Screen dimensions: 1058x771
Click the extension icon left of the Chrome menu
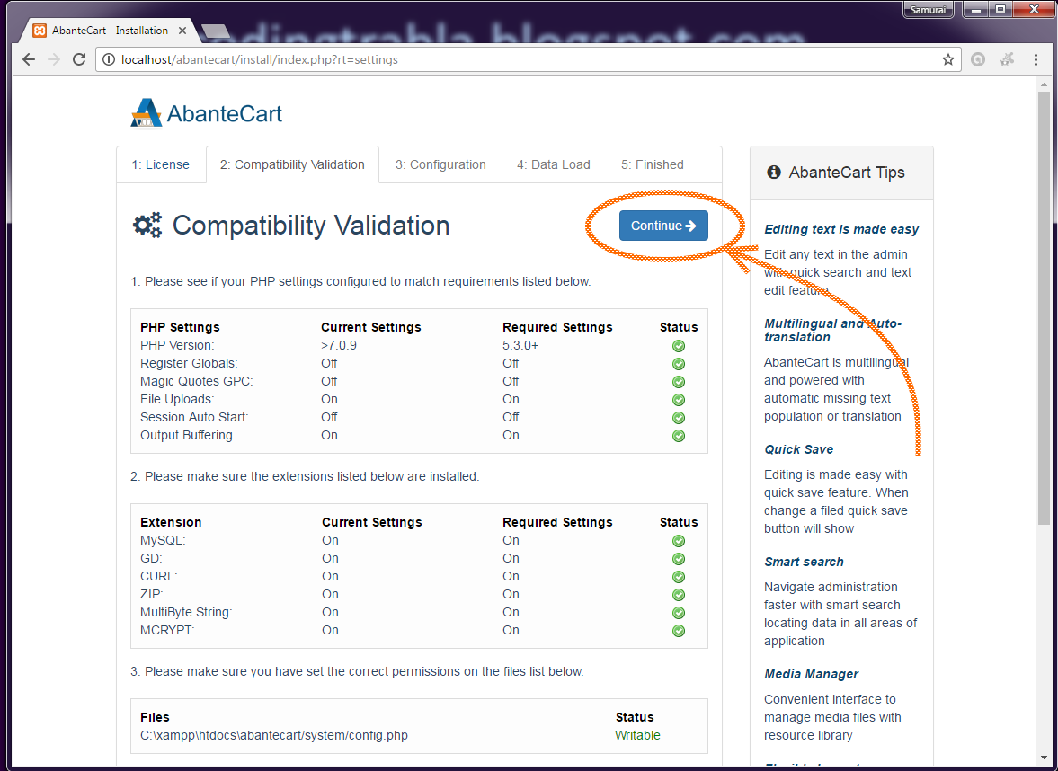[1008, 59]
